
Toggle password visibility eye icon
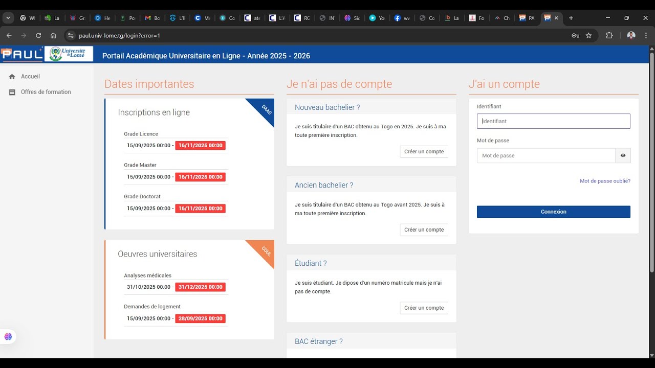click(623, 155)
